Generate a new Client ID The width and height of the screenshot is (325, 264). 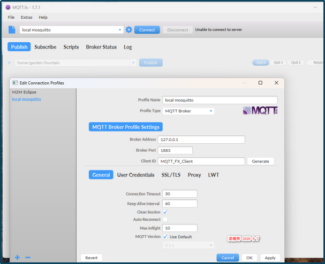(x=261, y=161)
